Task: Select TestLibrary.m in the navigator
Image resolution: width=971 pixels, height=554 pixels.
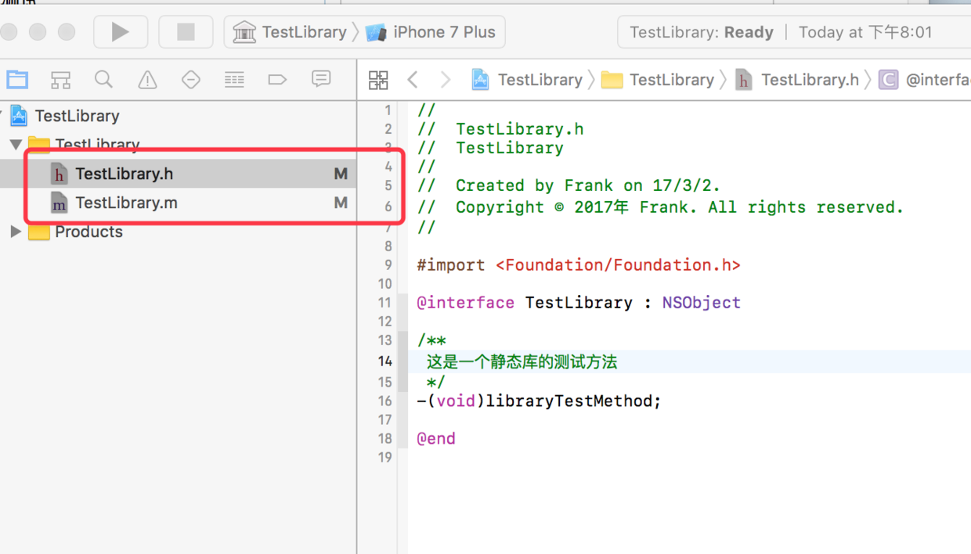Action: [x=178, y=203]
